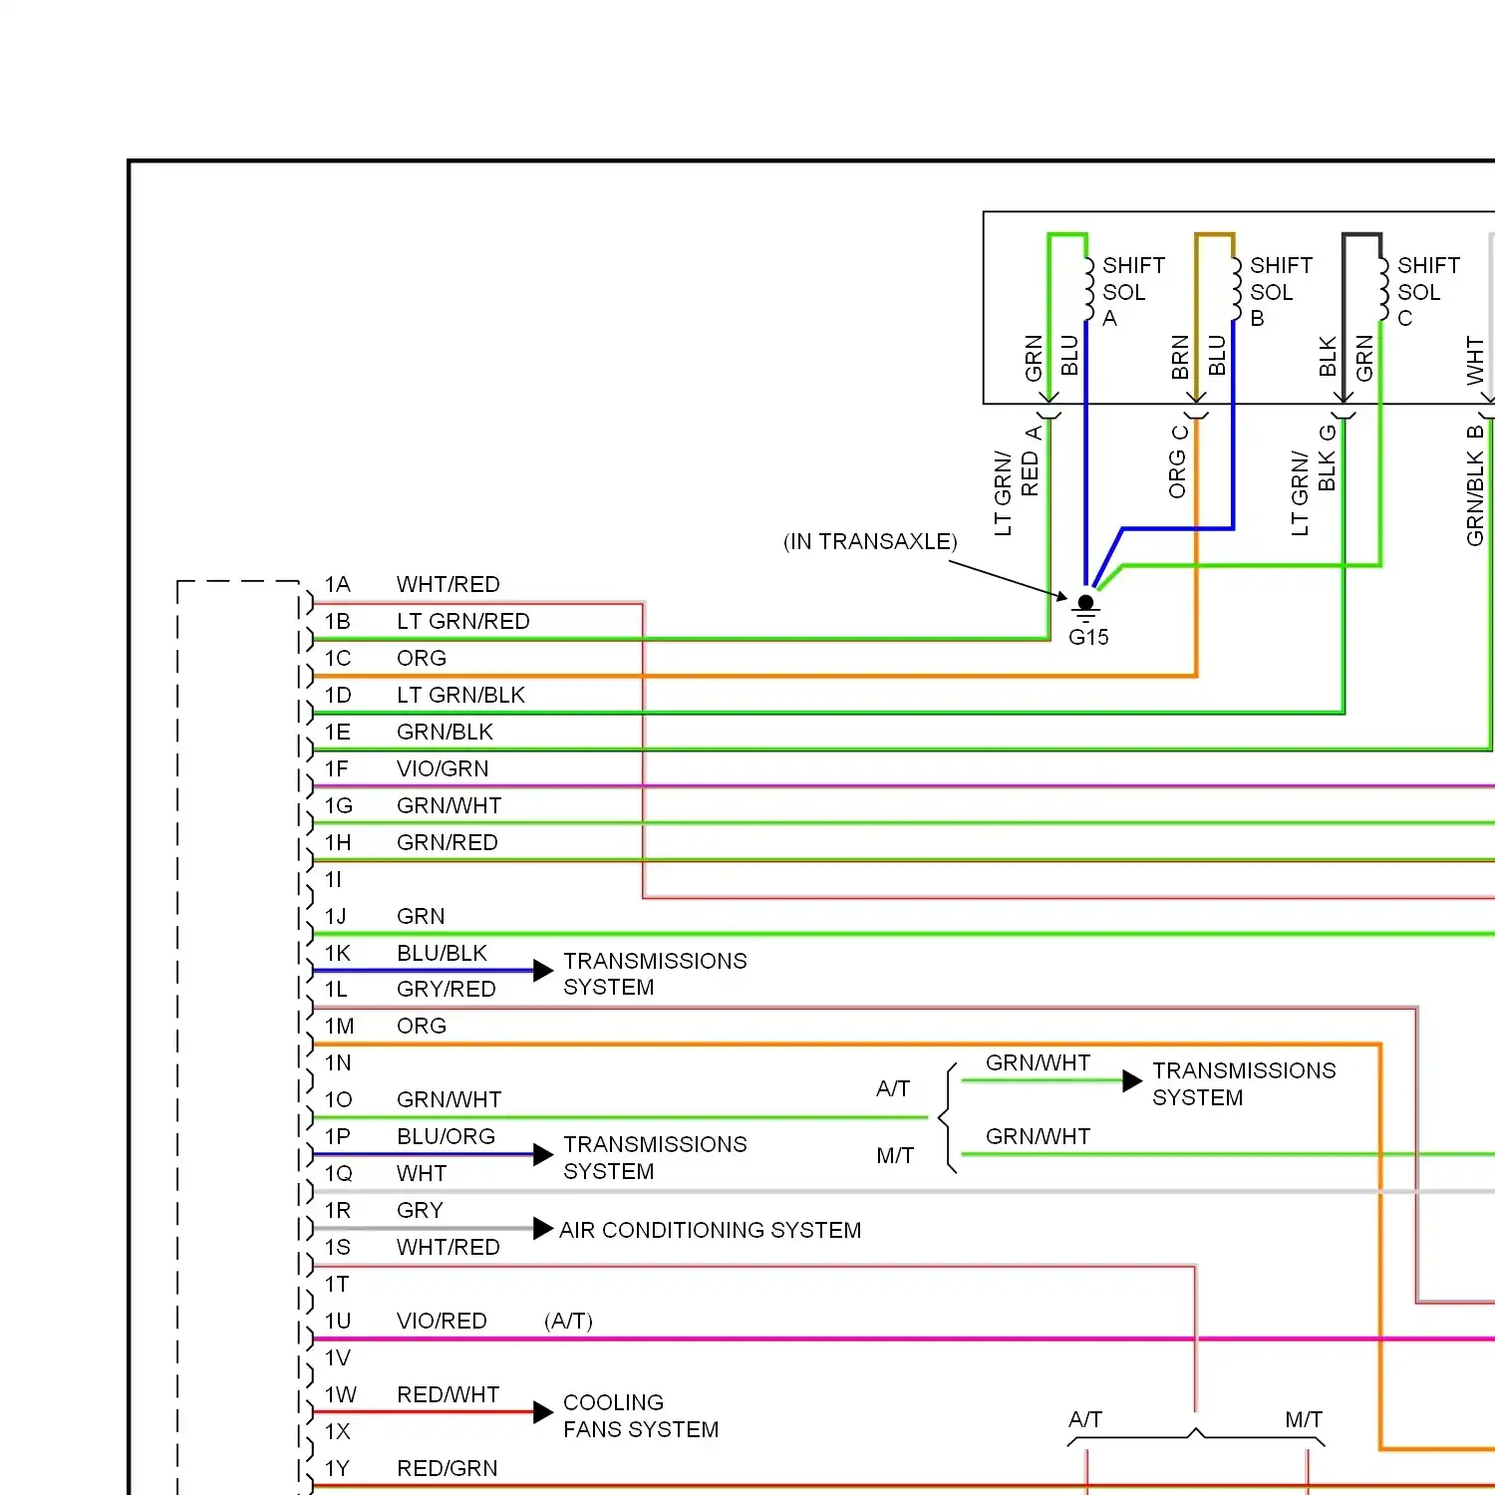Click pin label 1P
Viewport: 1495px width, 1495px height.
click(338, 1137)
